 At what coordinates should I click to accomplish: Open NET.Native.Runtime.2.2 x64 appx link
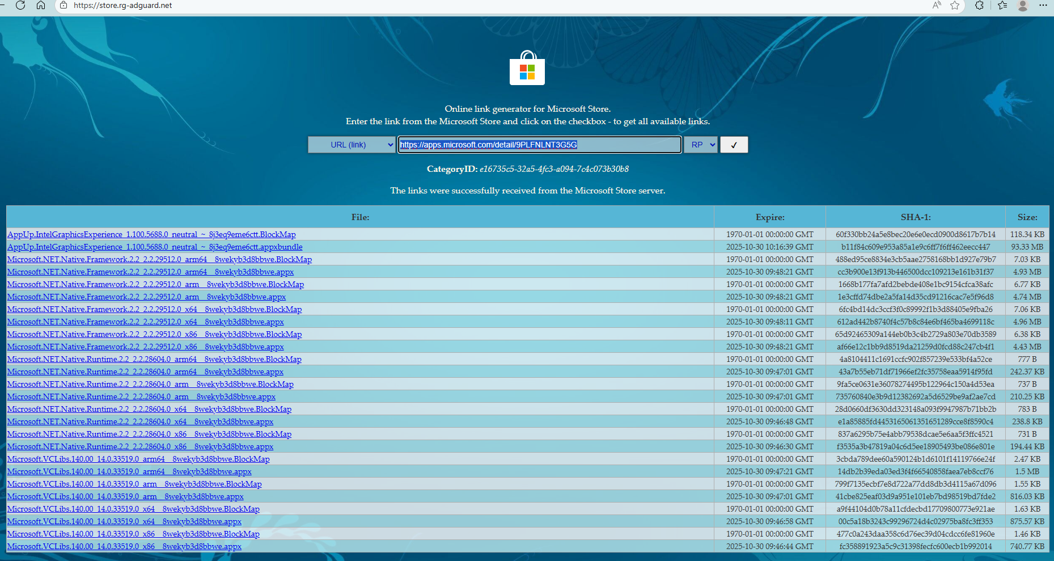point(140,421)
